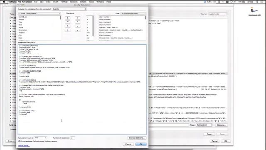This screenshot has height=150, width=266.
Task: Select the 'Choose ( test ; result0 ...)' function
Action: tap(116, 38)
